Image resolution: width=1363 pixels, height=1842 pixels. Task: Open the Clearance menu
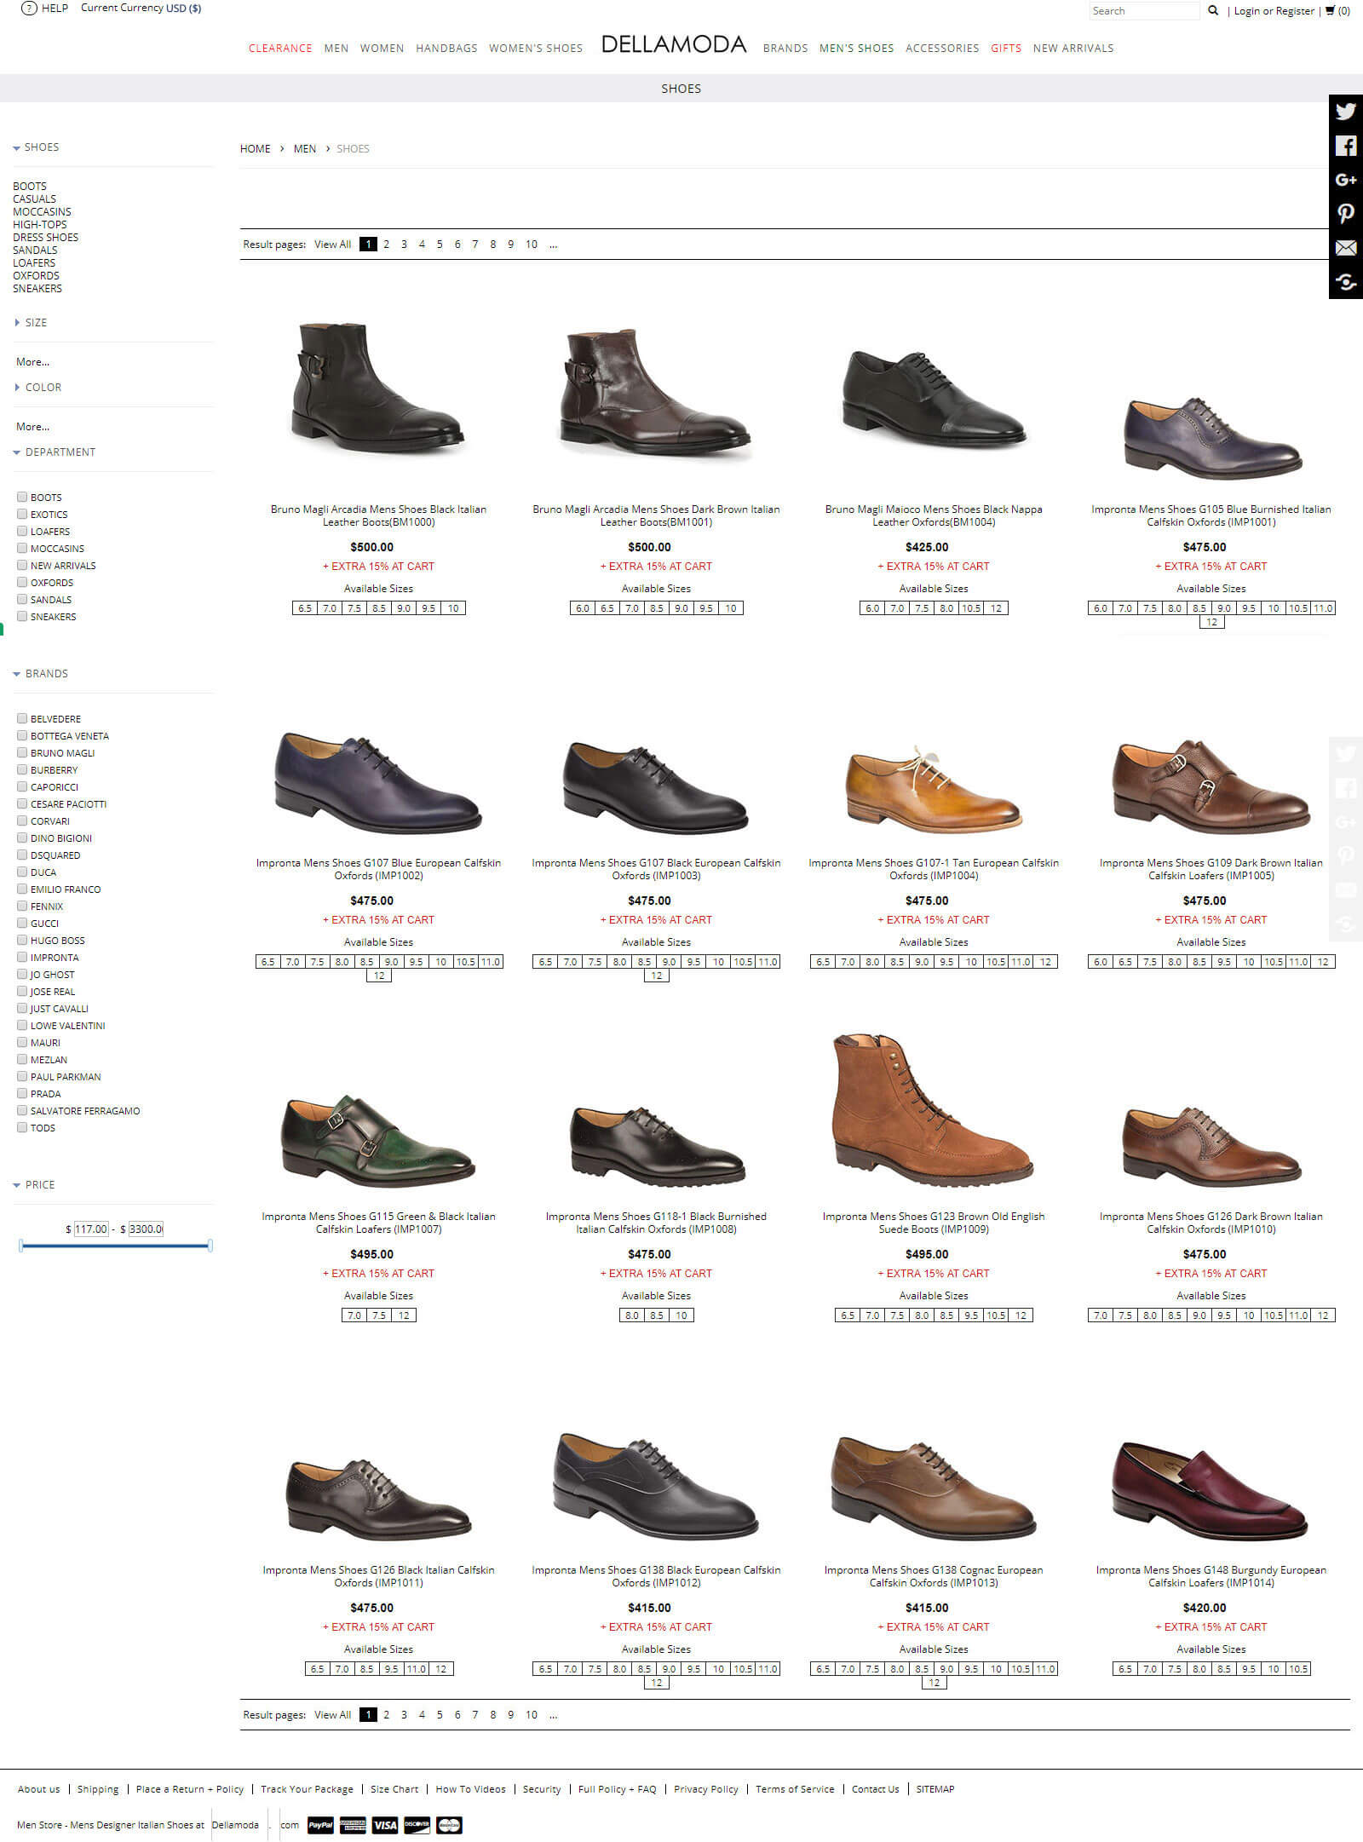pyautogui.click(x=280, y=49)
